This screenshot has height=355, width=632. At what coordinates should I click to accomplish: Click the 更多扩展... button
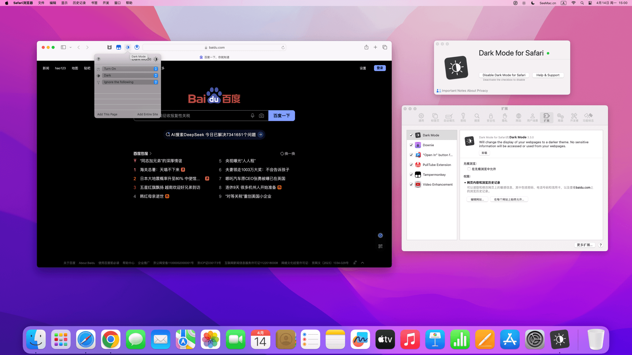tap(584, 245)
